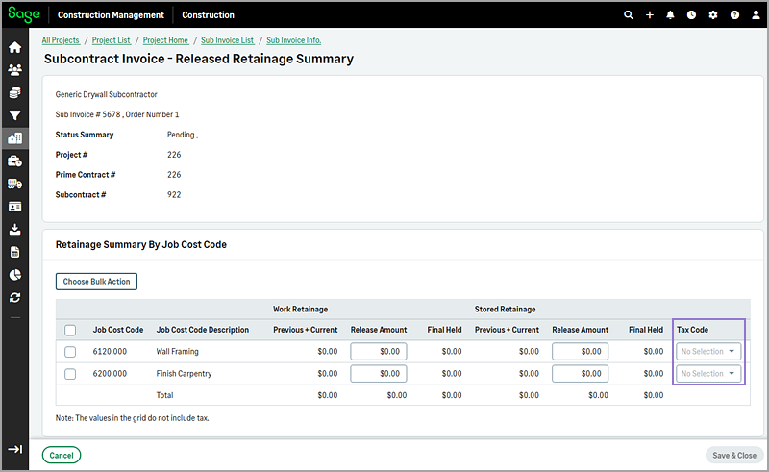The height and width of the screenshot is (472, 769).
Task: Expand the sidebar with arrow icon
Action: [x=14, y=449]
